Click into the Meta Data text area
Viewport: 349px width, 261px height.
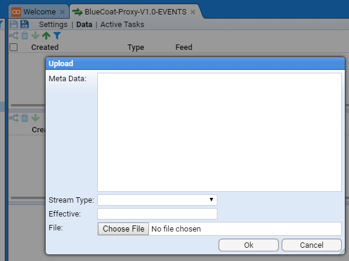219,132
